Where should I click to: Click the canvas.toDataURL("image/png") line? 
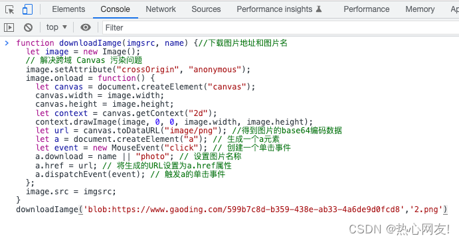(189, 131)
